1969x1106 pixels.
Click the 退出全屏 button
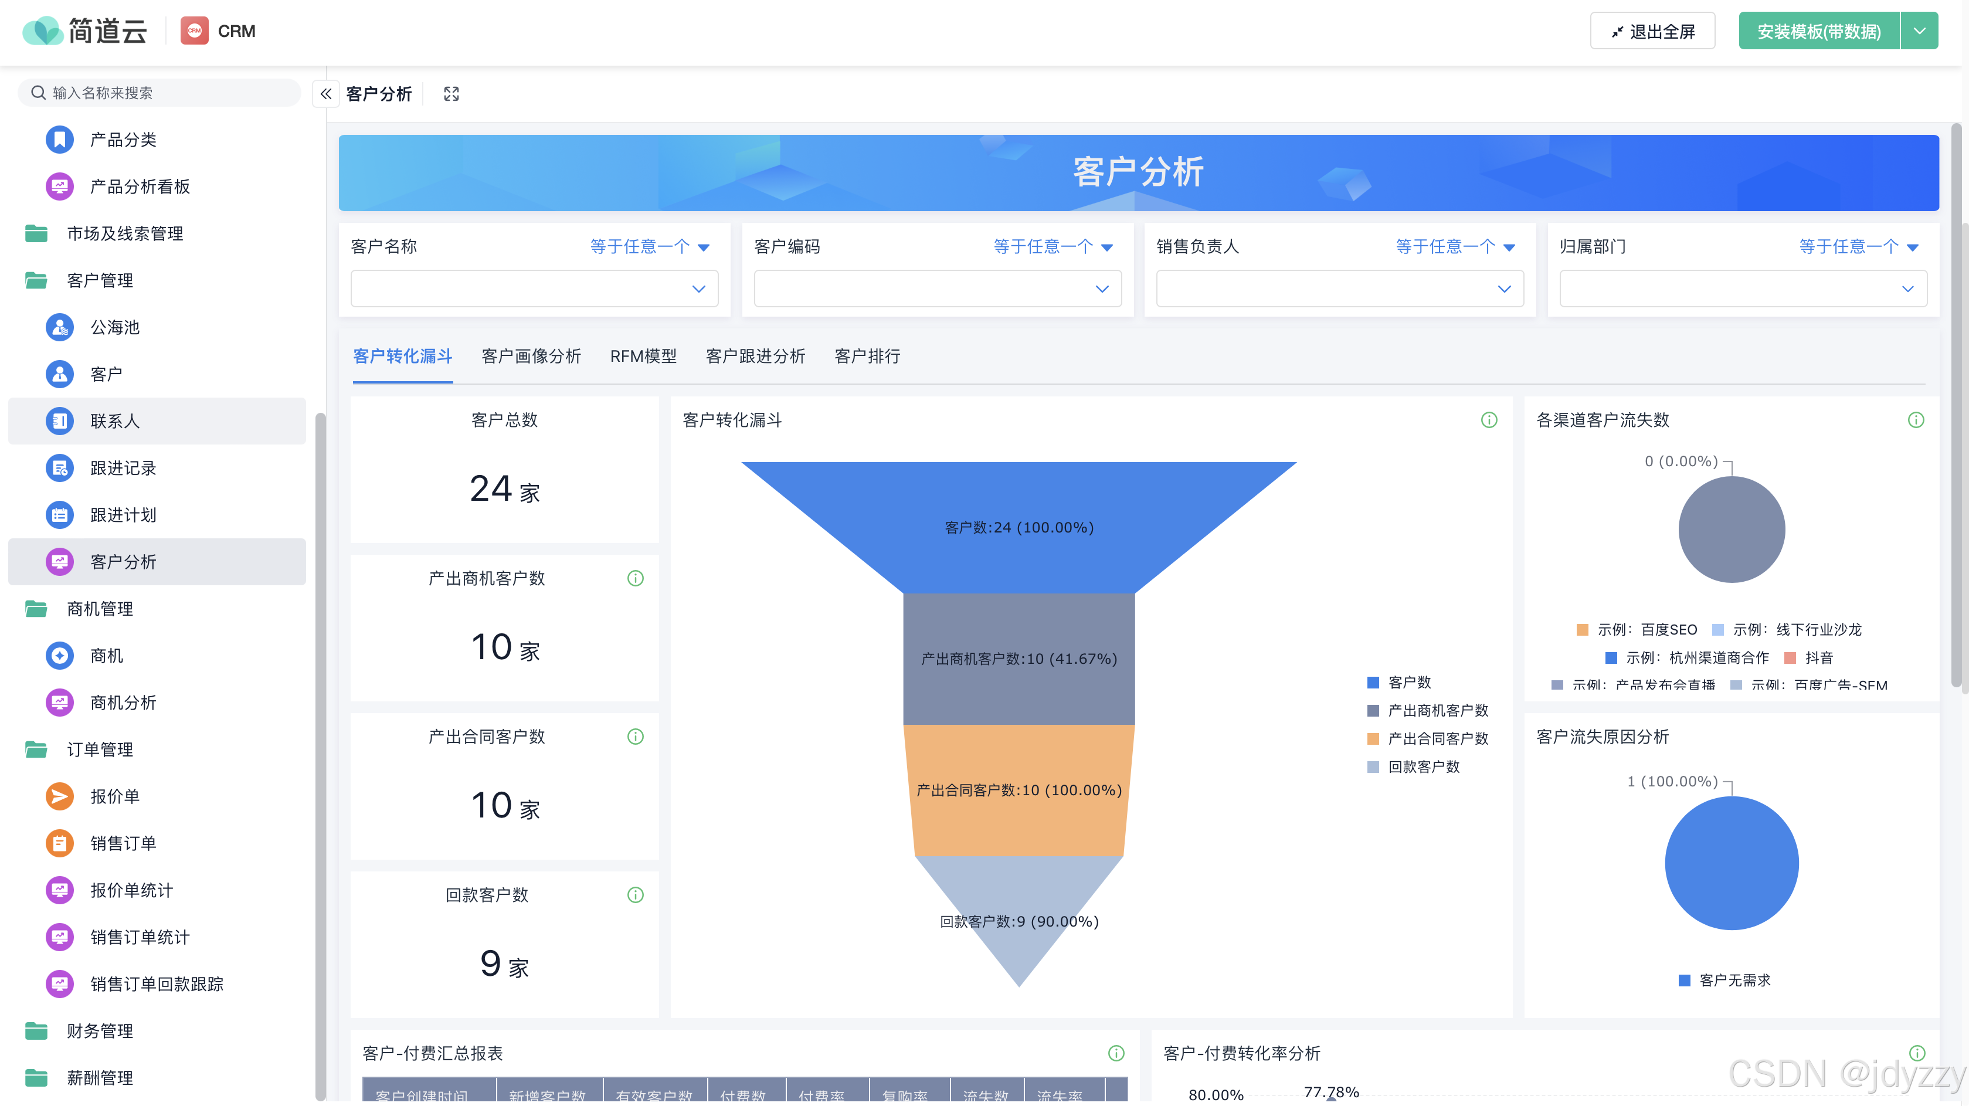point(1652,31)
